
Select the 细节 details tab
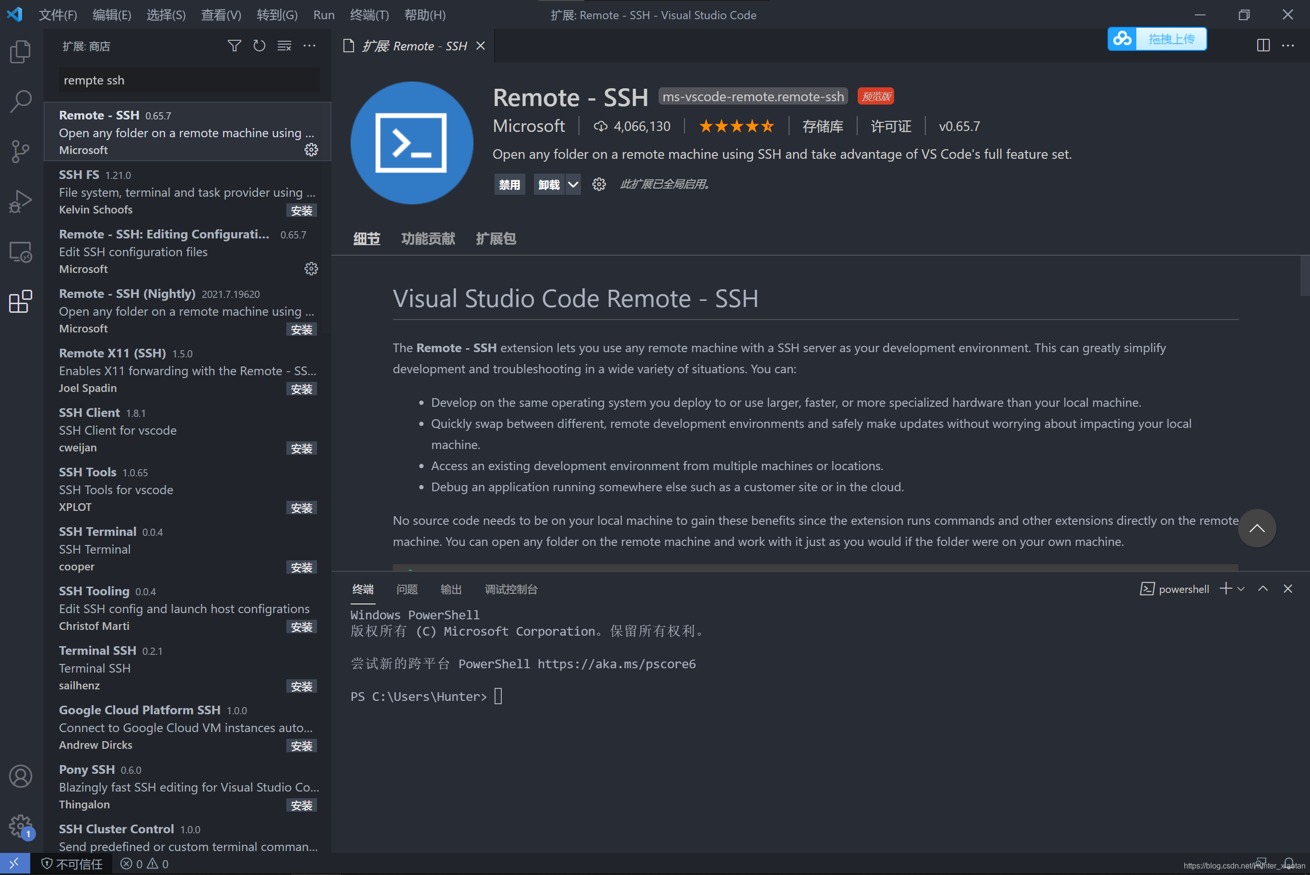coord(366,239)
